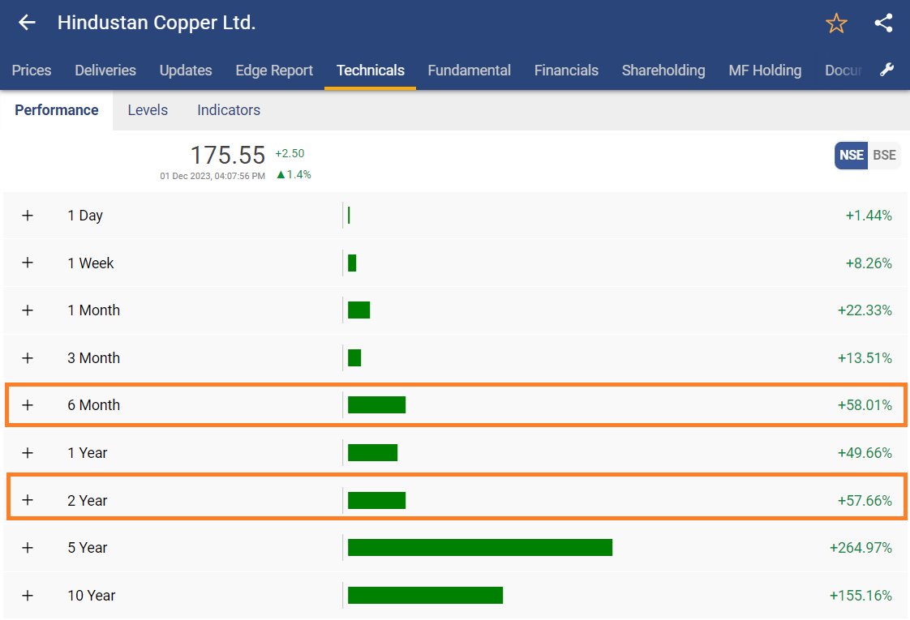Click the +2.50 price change
910x620 pixels.
click(x=290, y=153)
